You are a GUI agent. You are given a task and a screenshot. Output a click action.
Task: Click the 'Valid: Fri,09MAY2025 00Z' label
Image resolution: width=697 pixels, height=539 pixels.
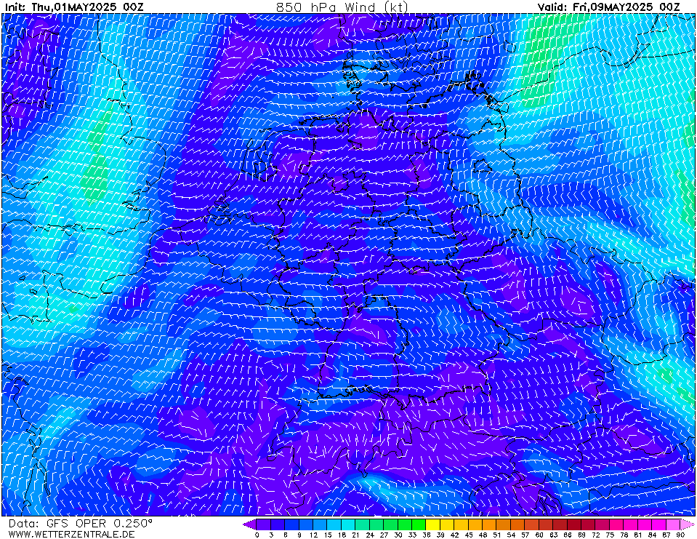click(609, 7)
